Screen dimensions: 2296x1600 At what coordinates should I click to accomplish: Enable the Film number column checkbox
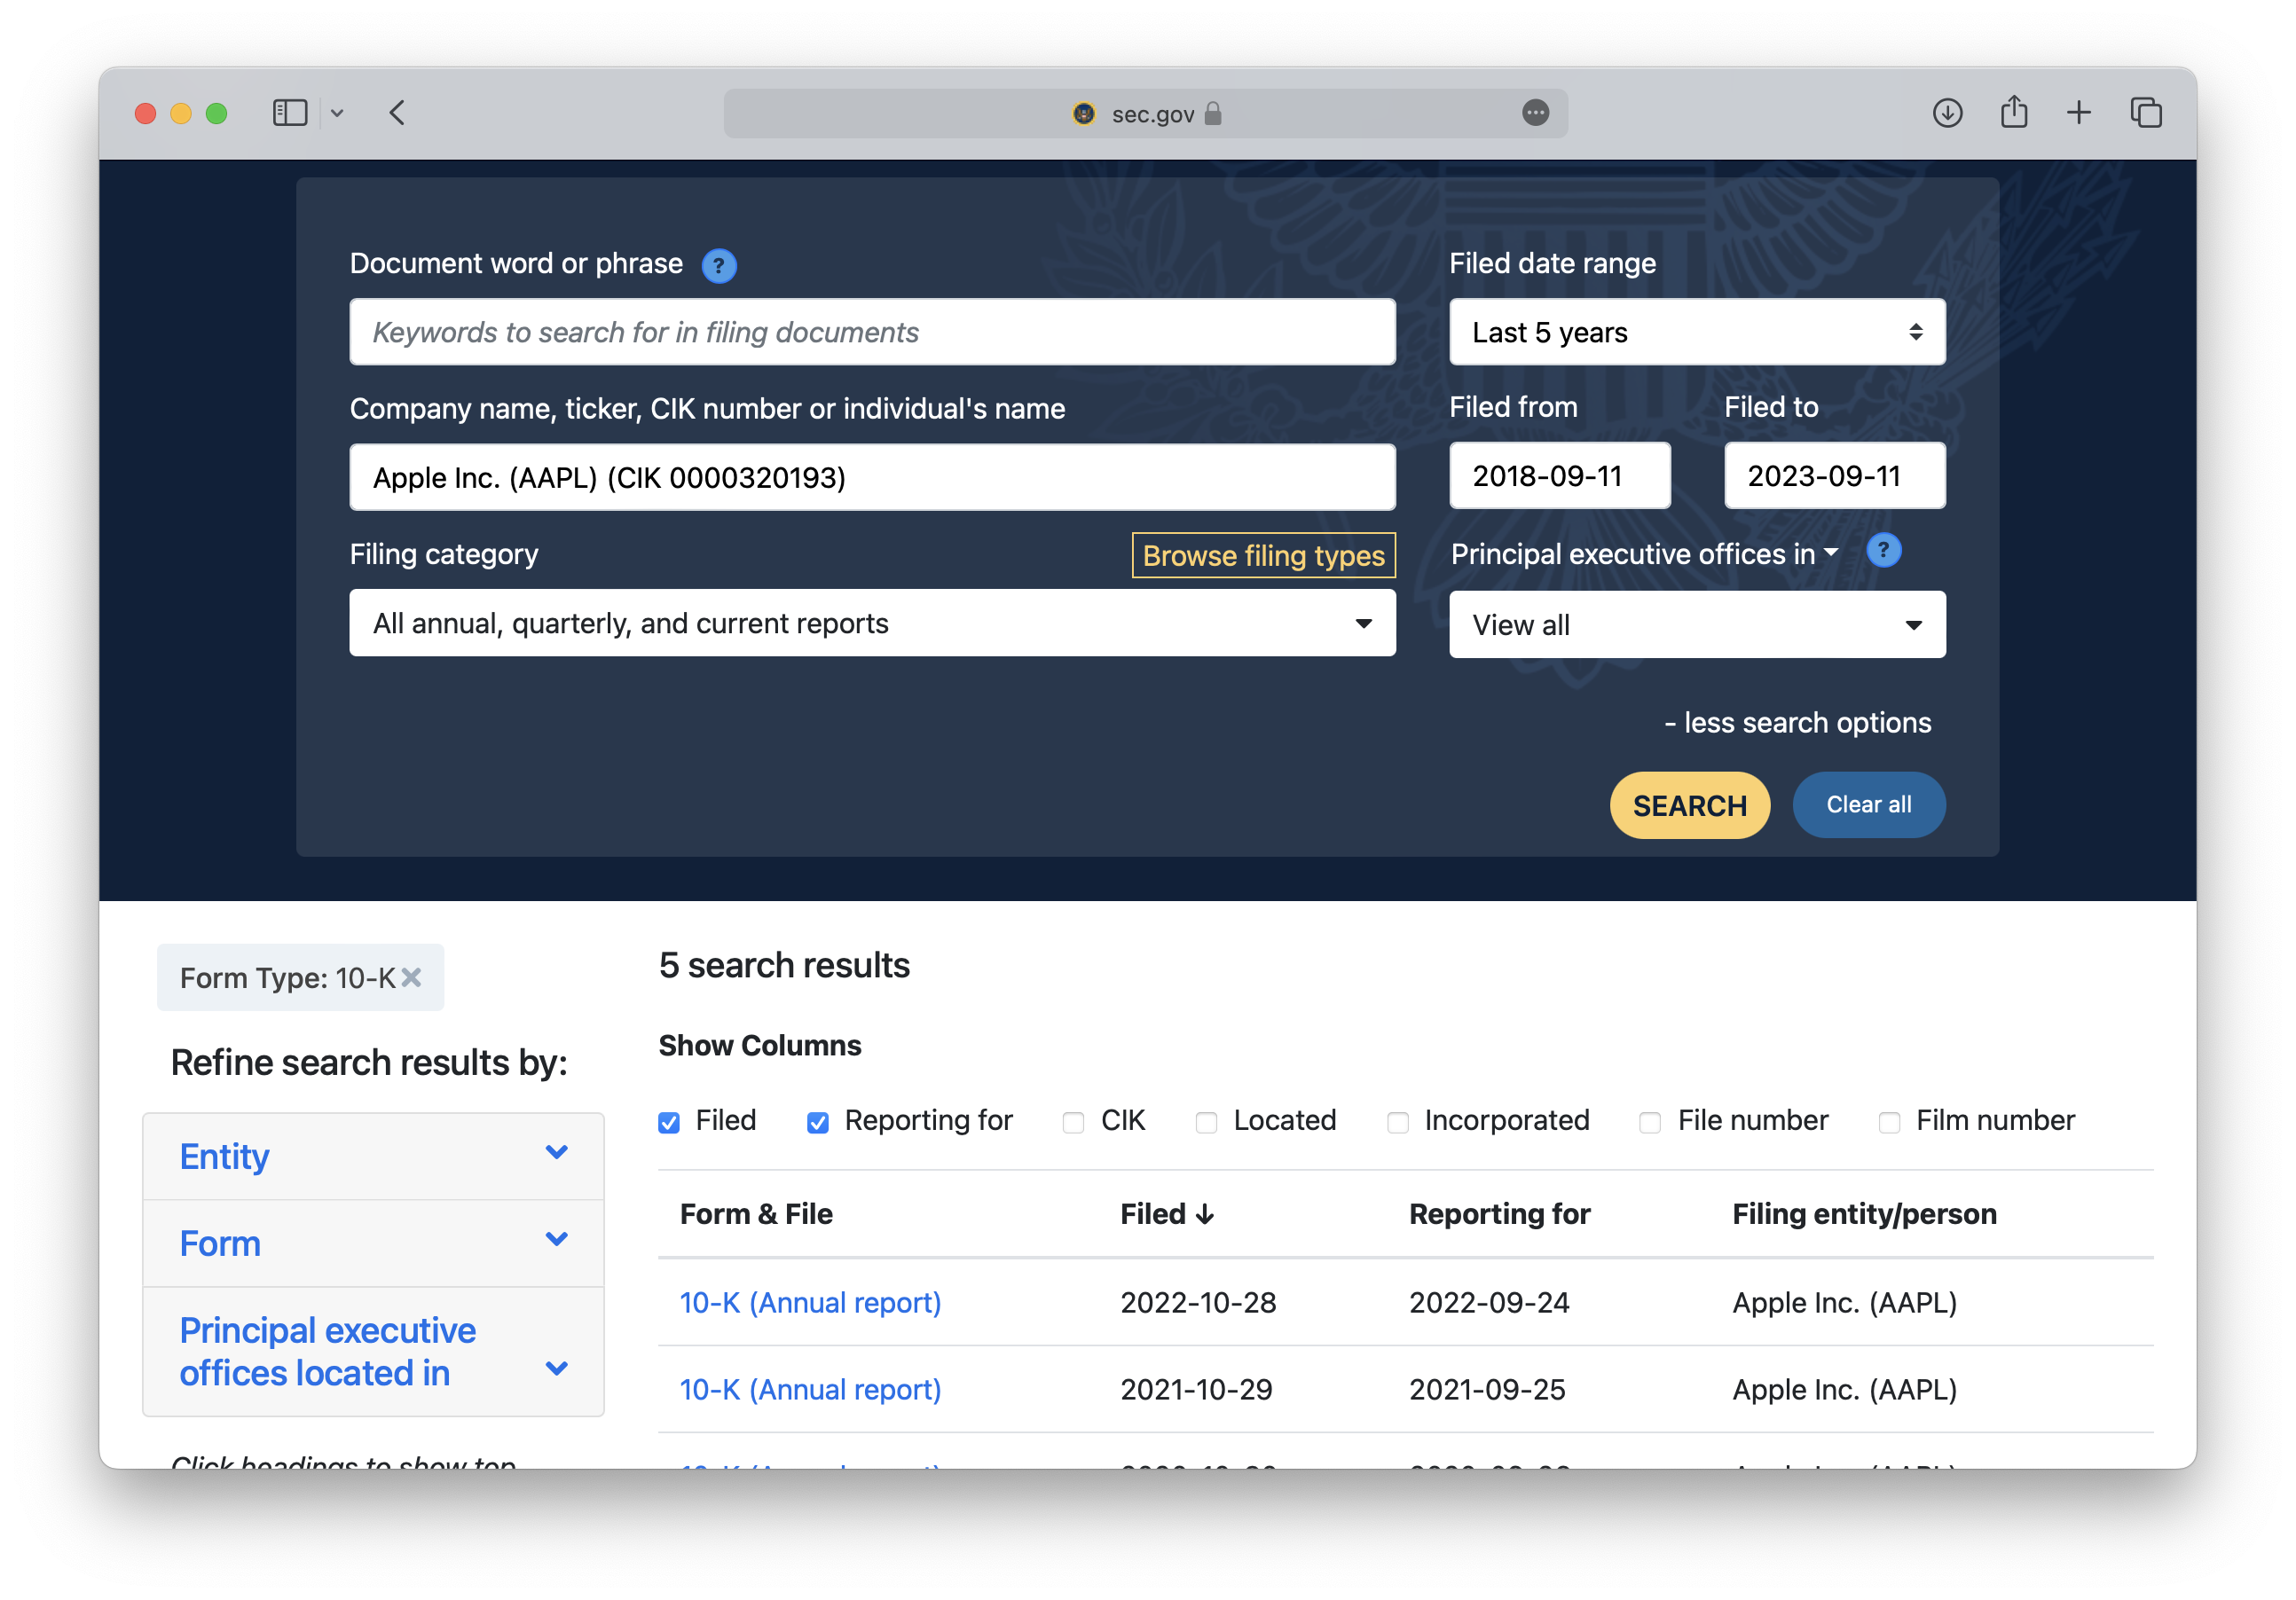click(1889, 1122)
